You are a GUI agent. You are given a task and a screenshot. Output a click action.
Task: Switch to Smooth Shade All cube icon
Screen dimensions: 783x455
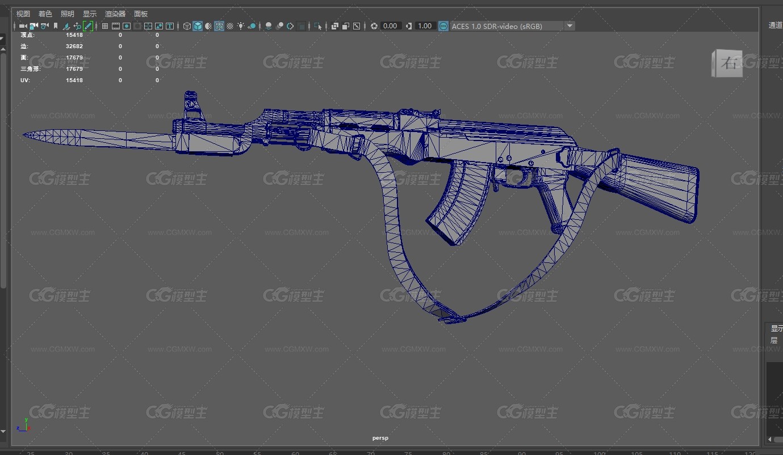click(x=198, y=26)
